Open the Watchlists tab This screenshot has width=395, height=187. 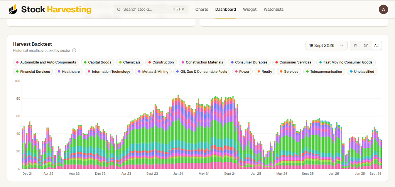pyautogui.click(x=273, y=10)
